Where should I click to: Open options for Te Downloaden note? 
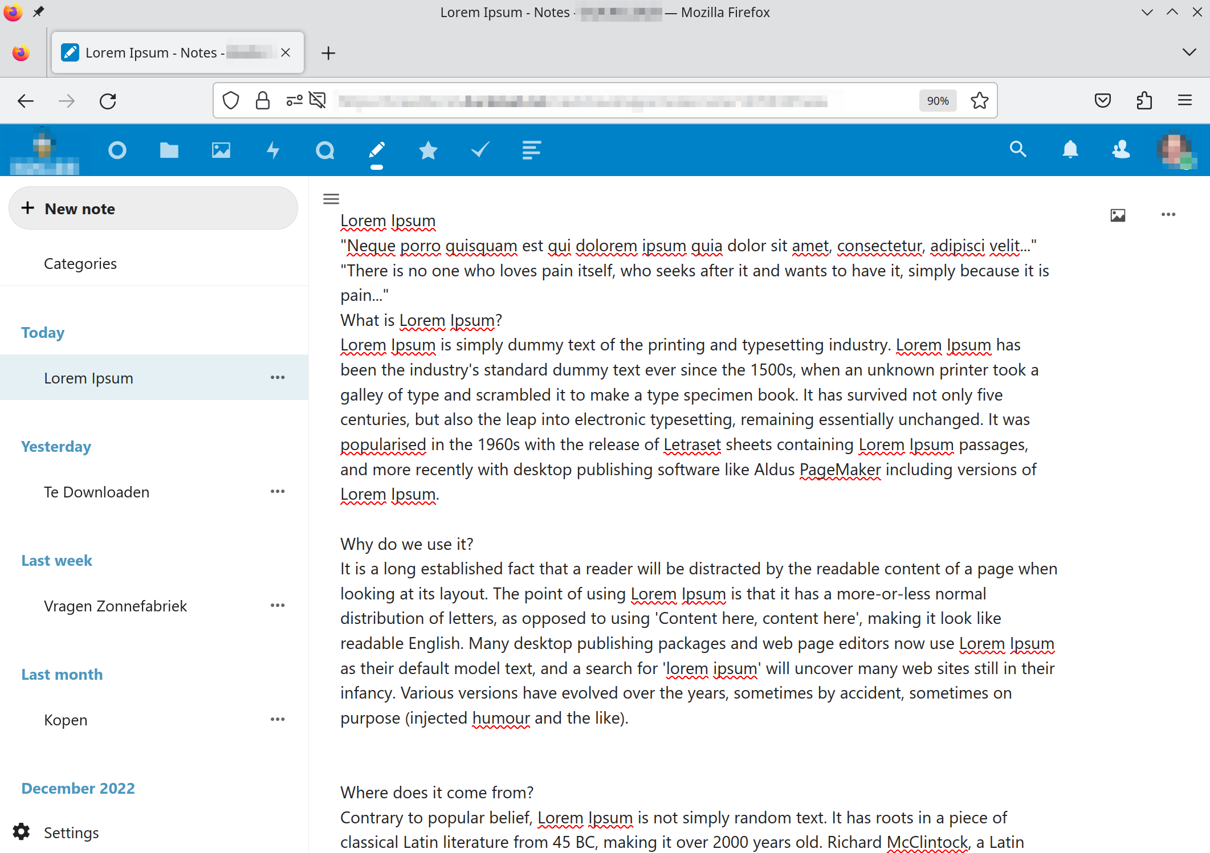278,492
